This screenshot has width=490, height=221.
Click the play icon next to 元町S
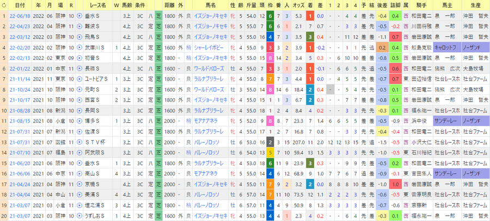click(79, 90)
